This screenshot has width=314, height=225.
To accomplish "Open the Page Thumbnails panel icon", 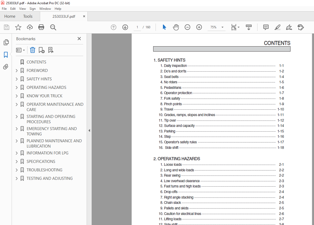I will point(6,42).
